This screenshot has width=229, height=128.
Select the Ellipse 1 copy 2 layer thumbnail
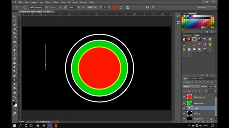[190, 97]
